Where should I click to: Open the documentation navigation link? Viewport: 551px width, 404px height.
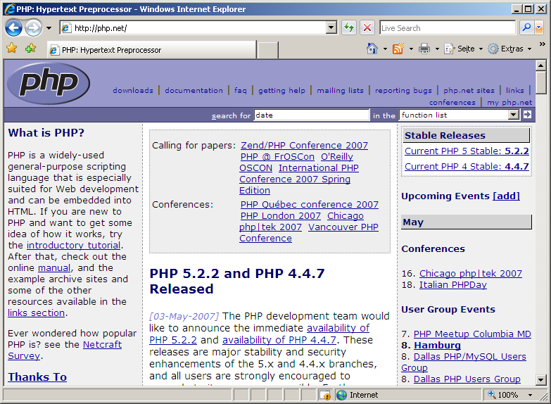coord(194,90)
